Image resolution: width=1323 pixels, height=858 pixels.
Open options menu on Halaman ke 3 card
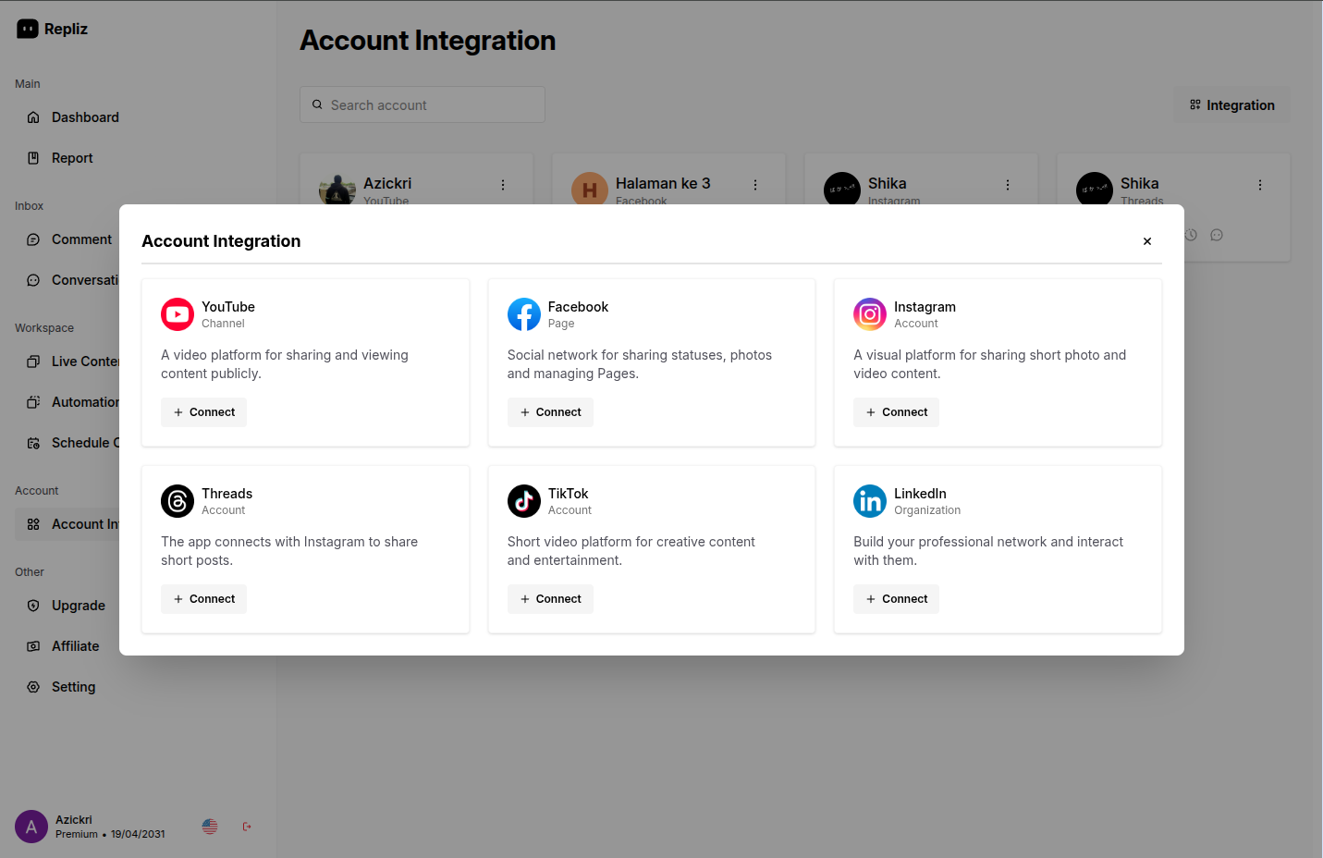[x=755, y=184]
